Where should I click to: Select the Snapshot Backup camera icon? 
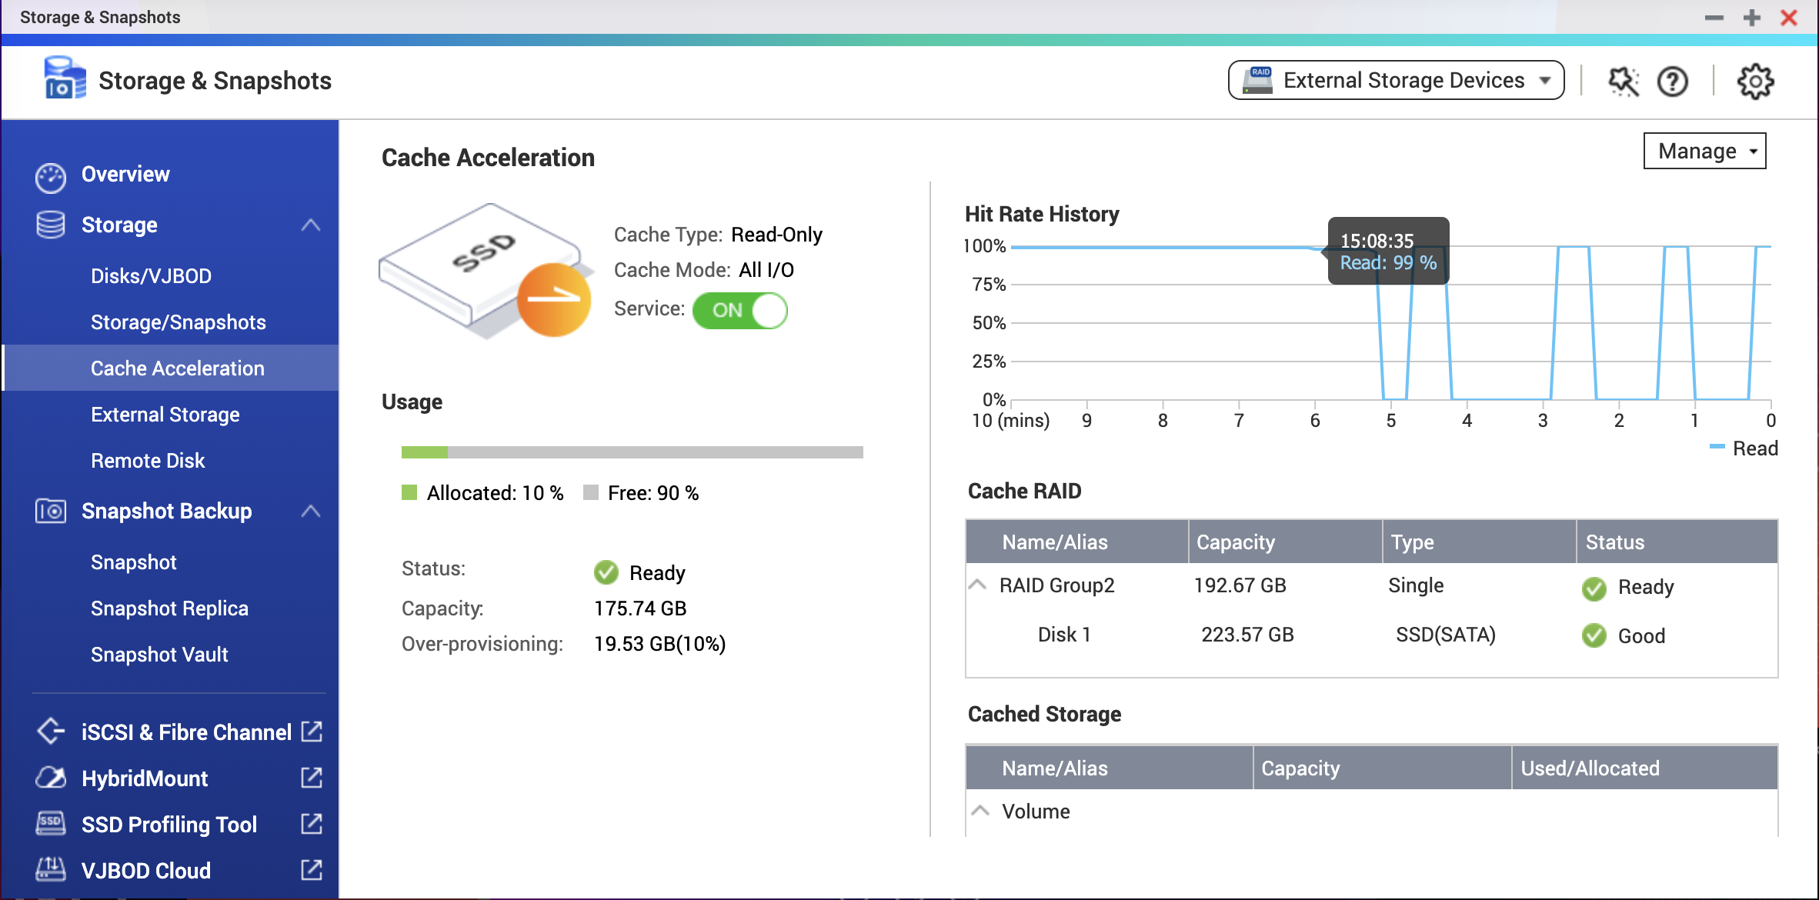tap(49, 510)
